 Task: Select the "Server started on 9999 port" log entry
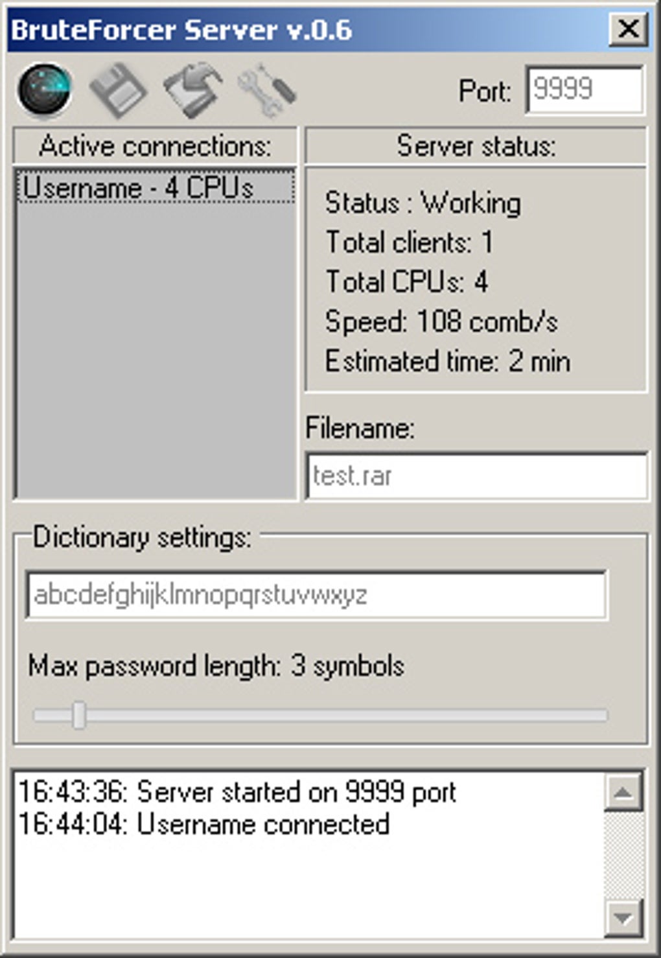[237, 792]
